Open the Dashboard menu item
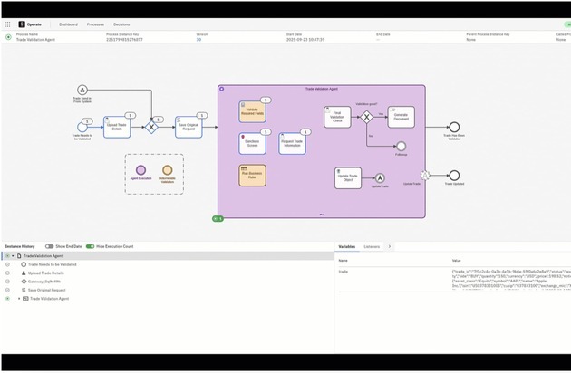 pyautogui.click(x=68, y=24)
